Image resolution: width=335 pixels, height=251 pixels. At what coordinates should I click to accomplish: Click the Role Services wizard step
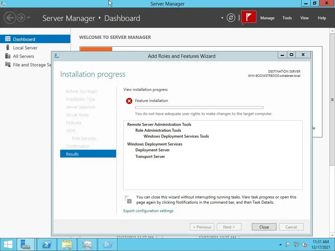point(84,138)
